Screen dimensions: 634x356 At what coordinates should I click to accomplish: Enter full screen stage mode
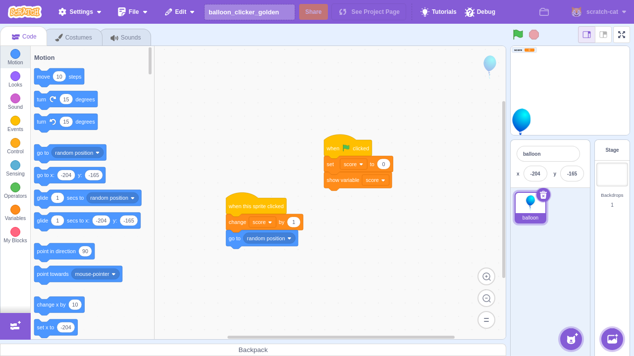(x=622, y=35)
